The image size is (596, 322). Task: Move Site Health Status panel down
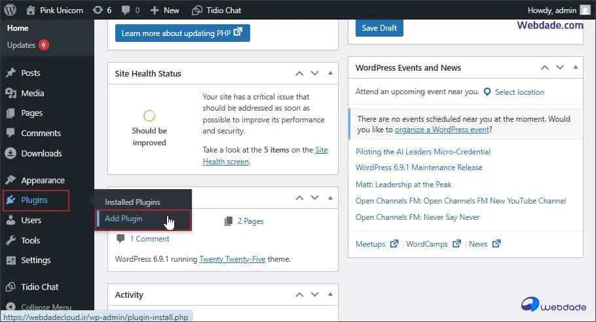(x=315, y=73)
